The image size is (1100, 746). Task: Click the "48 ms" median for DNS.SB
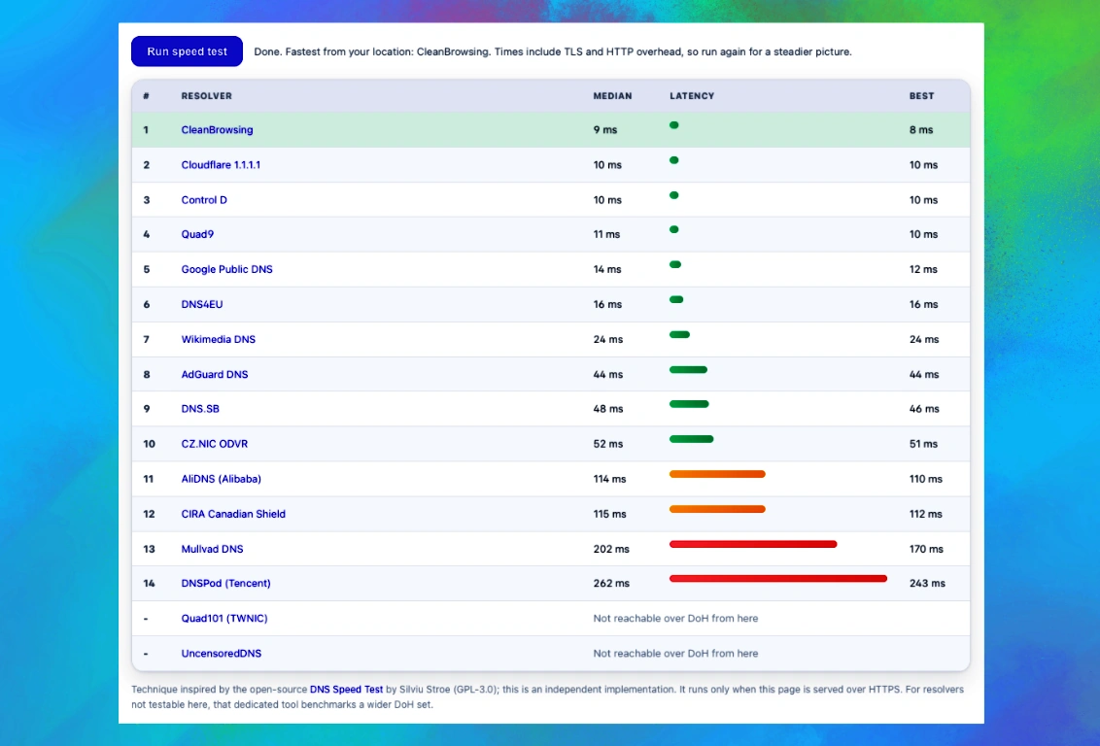[x=608, y=409]
